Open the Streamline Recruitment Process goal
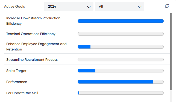Image resolution: width=176 pixels, height=102 pixels. pos(32,59)
